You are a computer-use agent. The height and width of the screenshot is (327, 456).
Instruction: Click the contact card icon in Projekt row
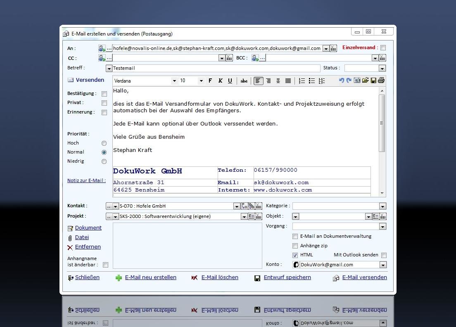(x=251, y=216)
